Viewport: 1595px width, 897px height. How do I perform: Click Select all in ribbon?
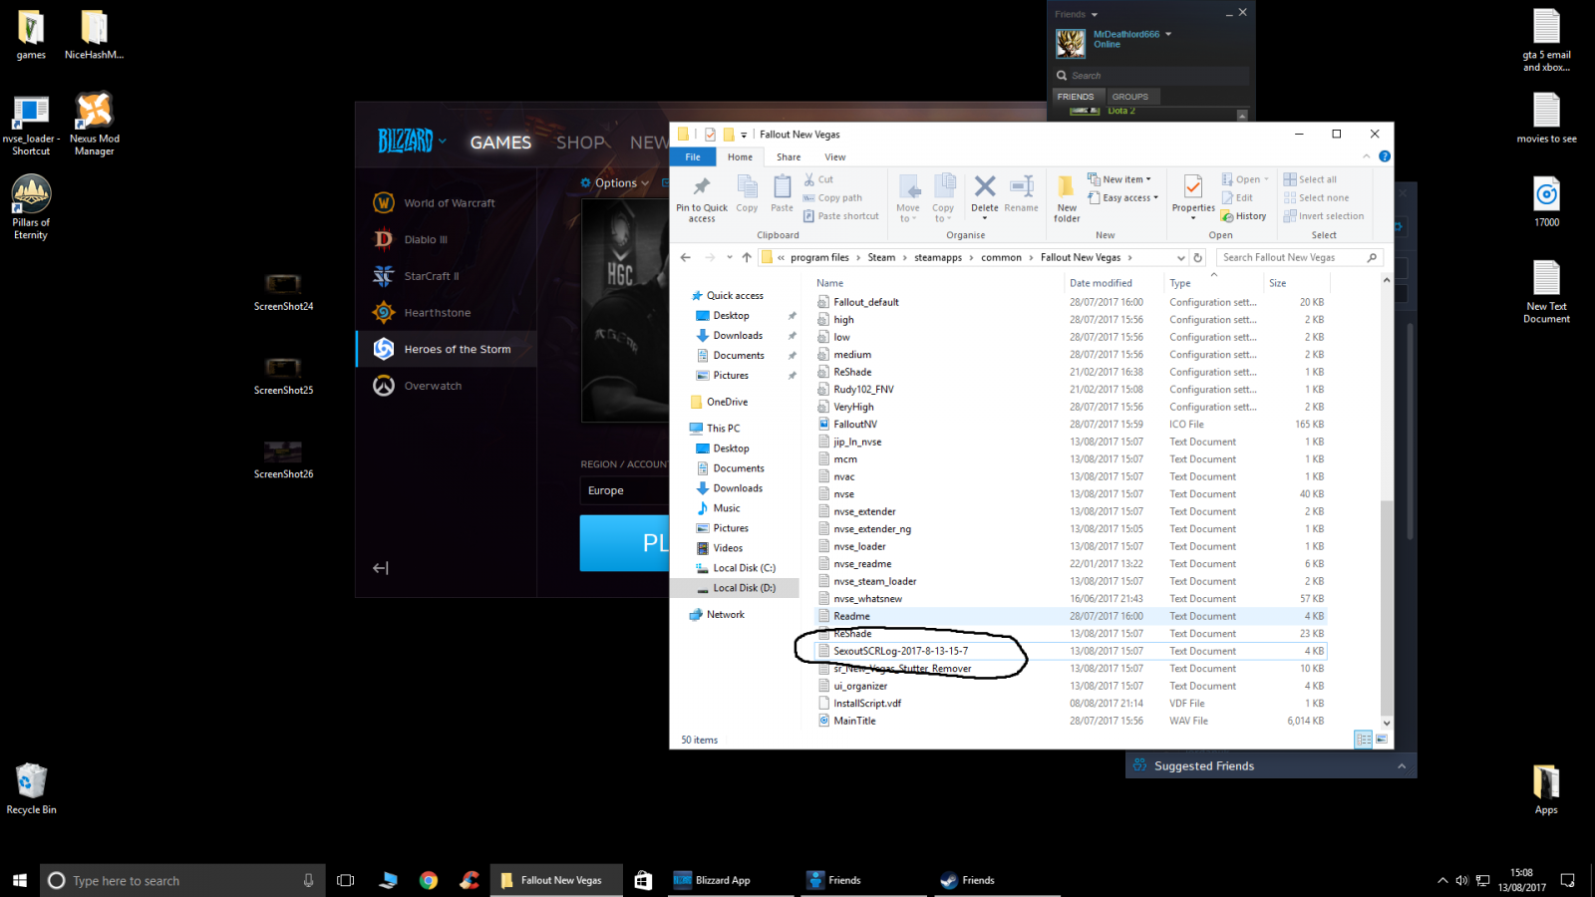[1310, 179]
